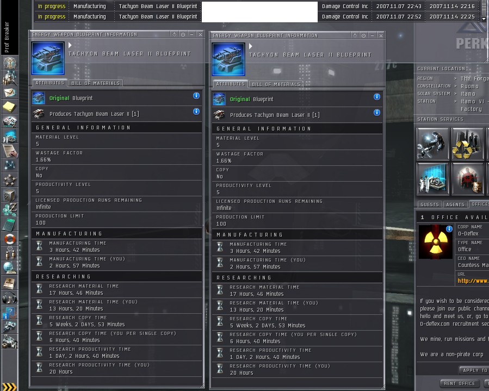Open the chat Channels icon
Viewport: 489px width, 391px height.
click(x=10, y=254)
